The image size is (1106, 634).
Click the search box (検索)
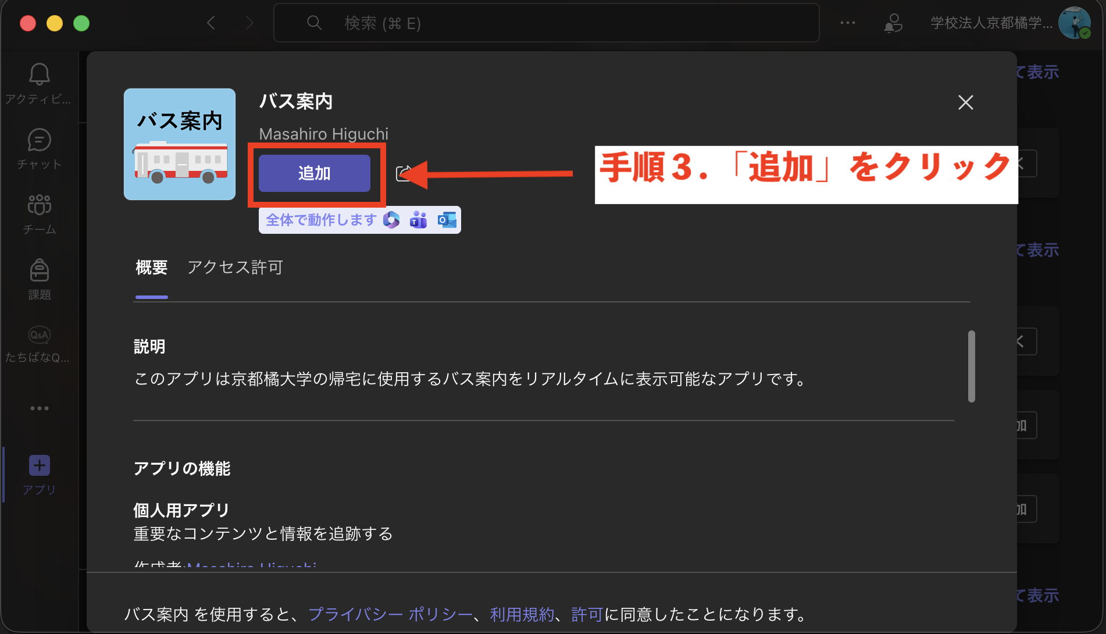point(547,23)
